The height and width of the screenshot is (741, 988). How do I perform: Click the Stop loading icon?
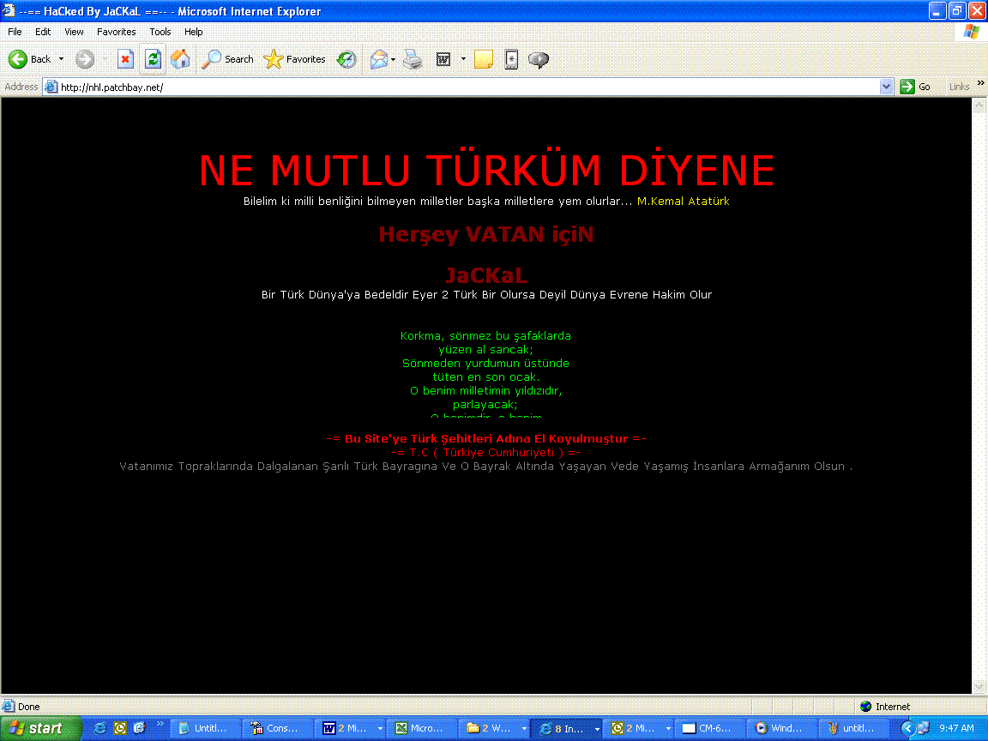pyautogui.click(x=125, y=59)
